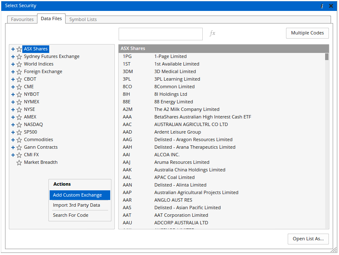Select ASX Shares in exchange tree
339x255 pixels.
(x=36, y=49)
